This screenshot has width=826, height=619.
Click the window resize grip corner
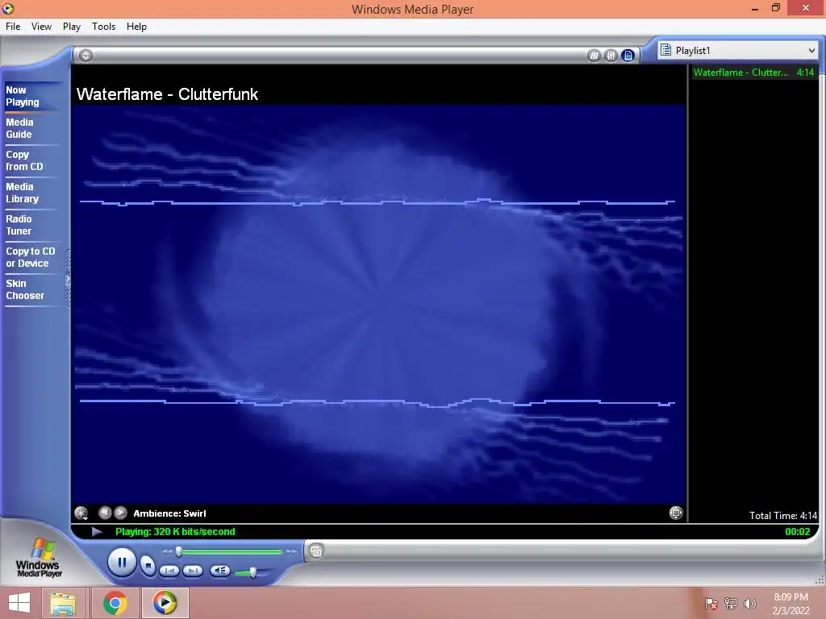[820, 580]
